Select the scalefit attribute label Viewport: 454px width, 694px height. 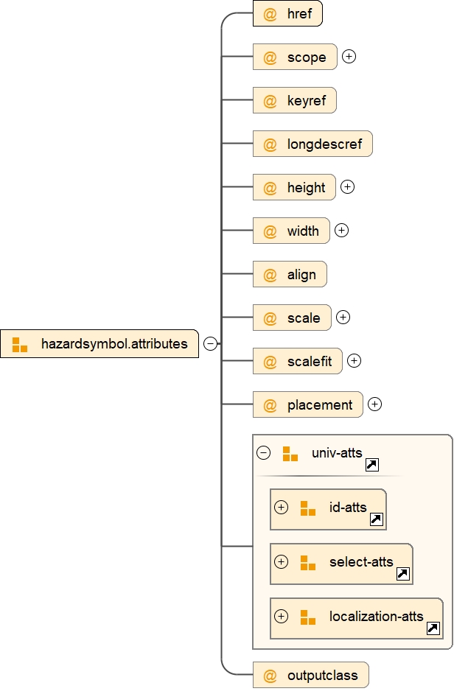309,361
